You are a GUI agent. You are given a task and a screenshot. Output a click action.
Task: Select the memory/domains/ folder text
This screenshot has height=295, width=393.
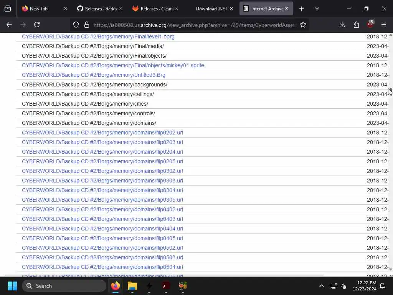tap(89, 123)
